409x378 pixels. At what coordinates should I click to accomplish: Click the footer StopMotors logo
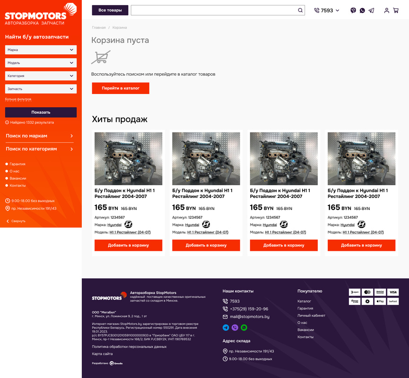(109, 296)
